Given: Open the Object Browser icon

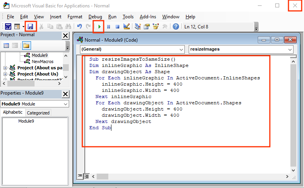Looking at the screenshot, I should tap(156, 26).
